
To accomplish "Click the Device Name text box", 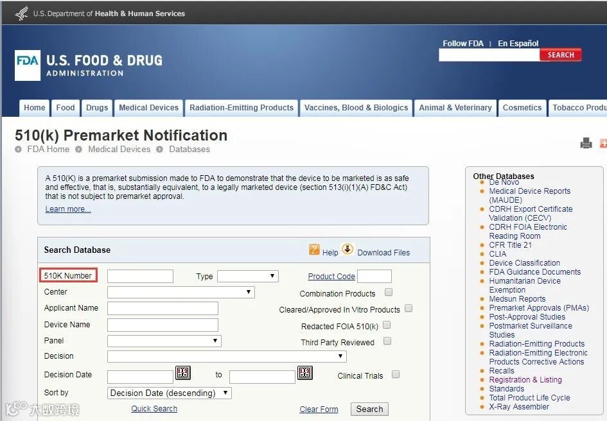I will pyautogui.click(x=163, y=325).
